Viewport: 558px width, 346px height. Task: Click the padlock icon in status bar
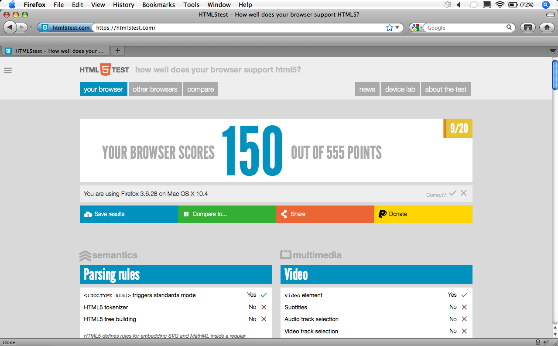click(x=538, y=342)
